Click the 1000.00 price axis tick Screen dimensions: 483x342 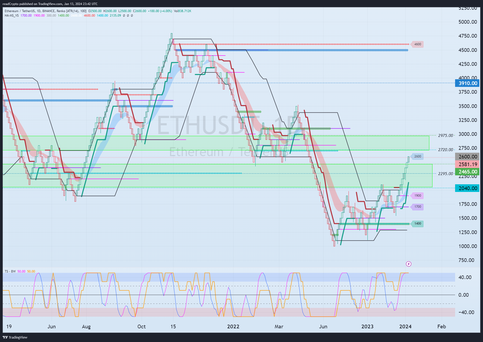click(x=467, y=246)
